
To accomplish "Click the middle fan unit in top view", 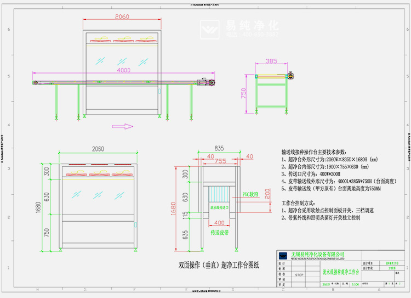I will (122, 40).
